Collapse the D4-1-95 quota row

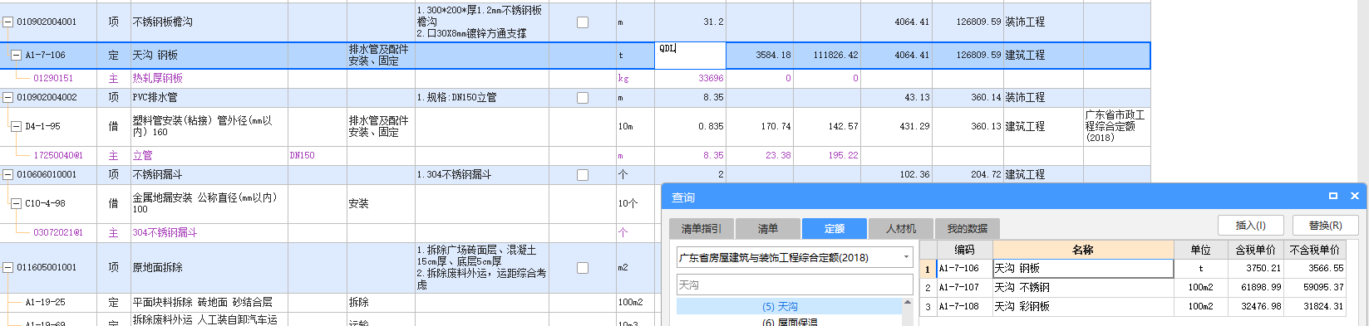pyautogui.click(x=16, y=127)
